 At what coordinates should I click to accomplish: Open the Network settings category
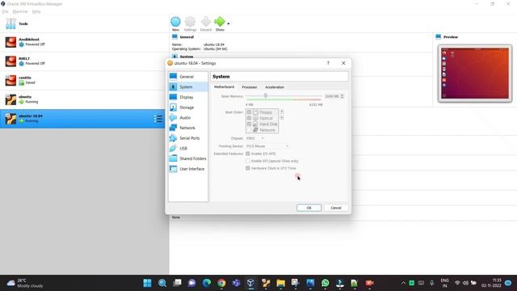tap(188, 128)
